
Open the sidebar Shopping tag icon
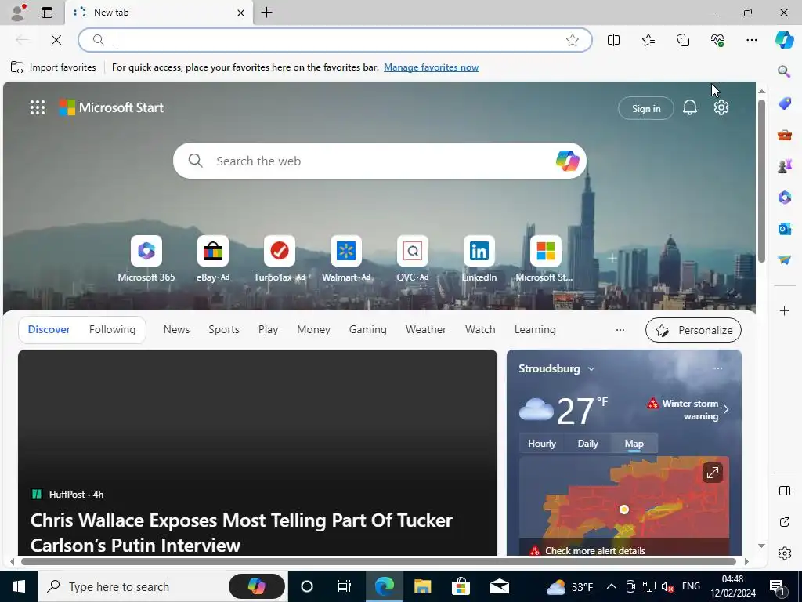[784, 103]
